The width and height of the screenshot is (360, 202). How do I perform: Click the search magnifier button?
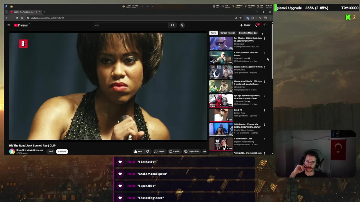coord(173,25)
